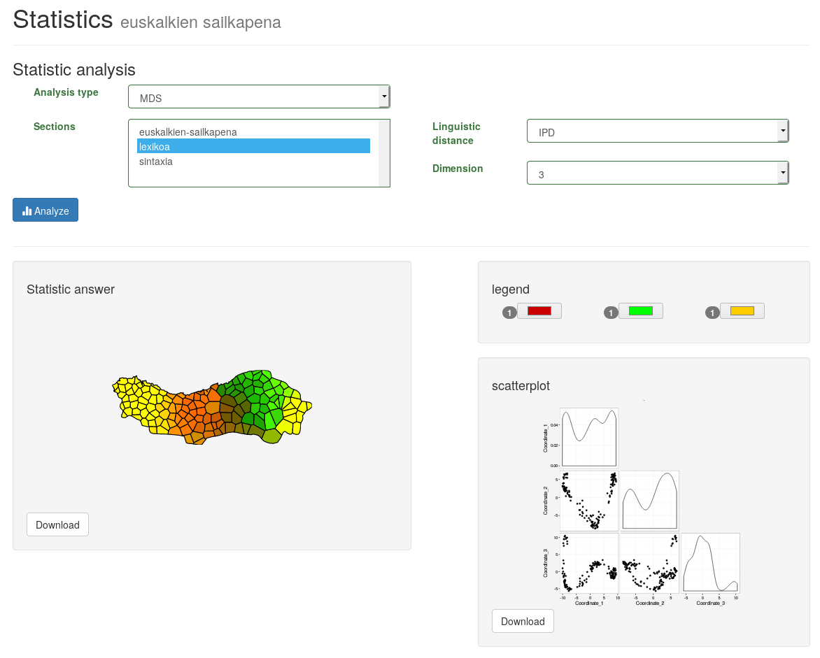Image resolution: width=820 pixels, height=658 pixels.
Task: Pick the yellow-orange legend color swatch
Action: point(742,310)
